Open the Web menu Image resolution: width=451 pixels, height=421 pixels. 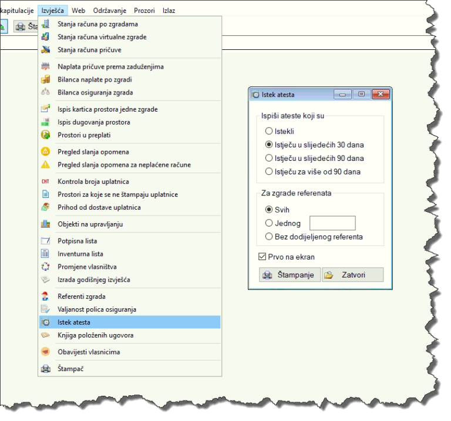pos(78,11)
